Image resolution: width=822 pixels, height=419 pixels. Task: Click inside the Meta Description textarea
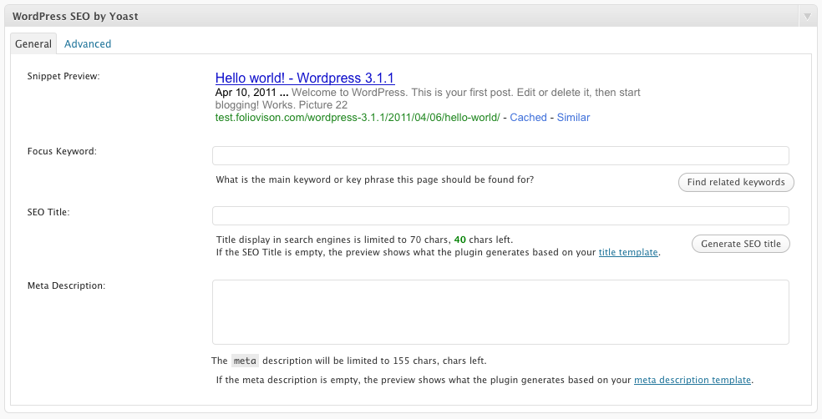click(x=500, y=312)
